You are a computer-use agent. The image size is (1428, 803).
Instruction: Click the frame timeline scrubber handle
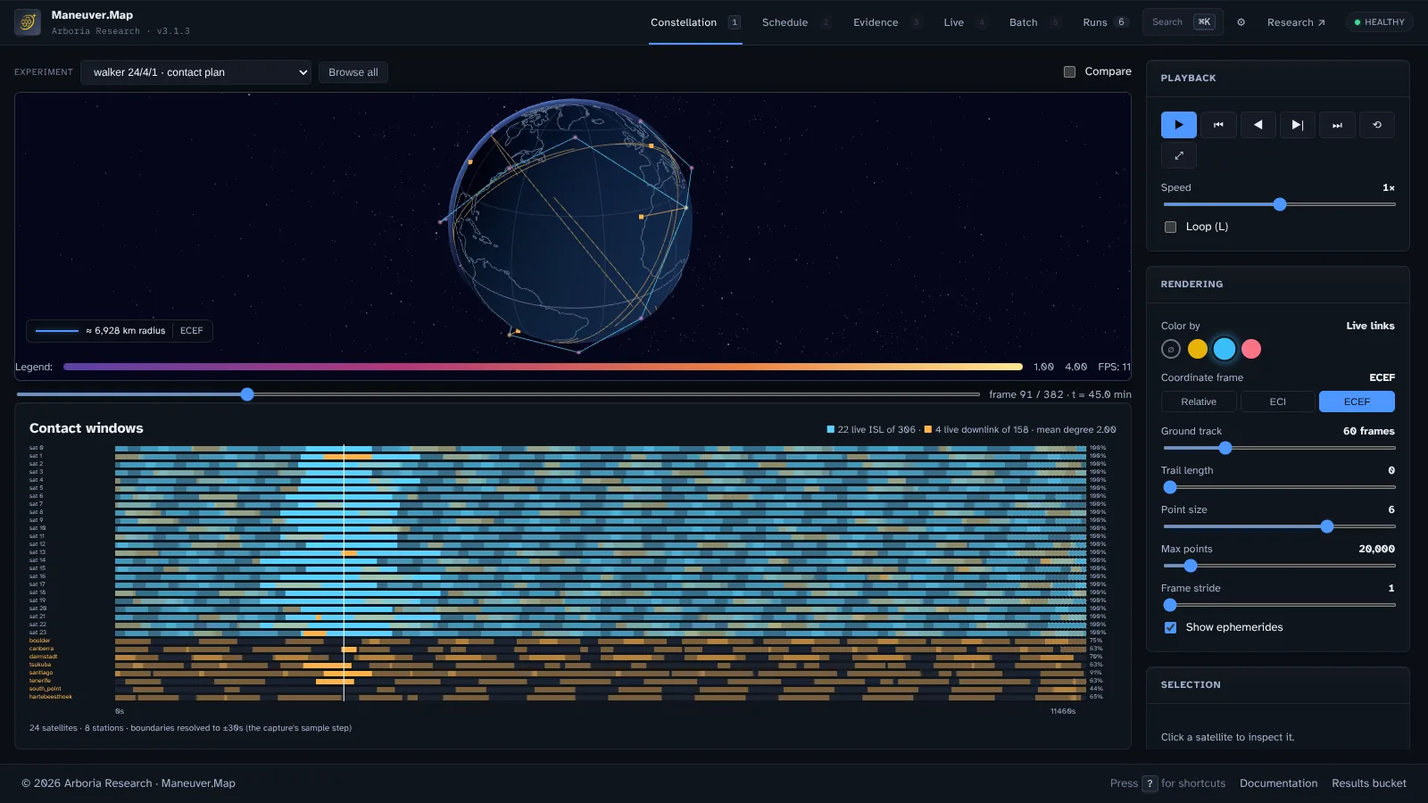[247, 394]
